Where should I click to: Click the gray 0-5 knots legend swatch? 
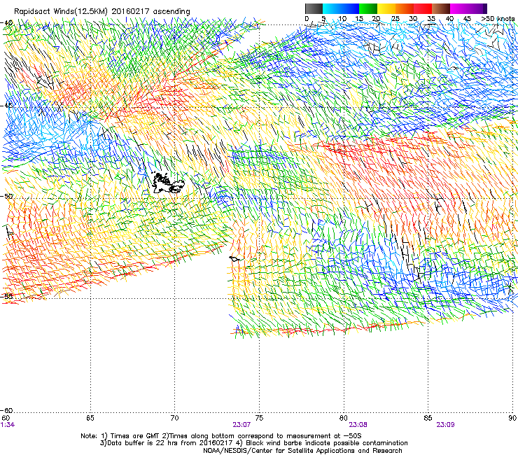314,8
